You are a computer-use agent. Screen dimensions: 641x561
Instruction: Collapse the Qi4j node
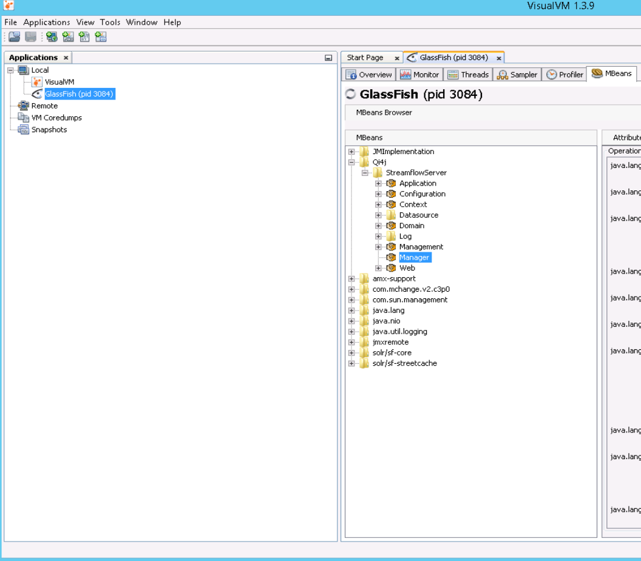tap(351, 162)
